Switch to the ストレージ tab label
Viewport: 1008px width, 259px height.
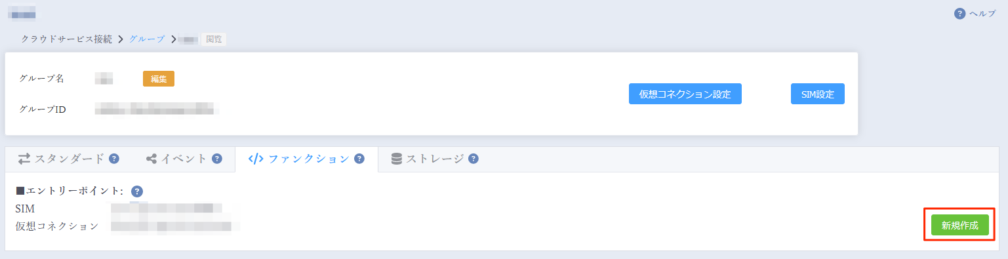point(435,159)
